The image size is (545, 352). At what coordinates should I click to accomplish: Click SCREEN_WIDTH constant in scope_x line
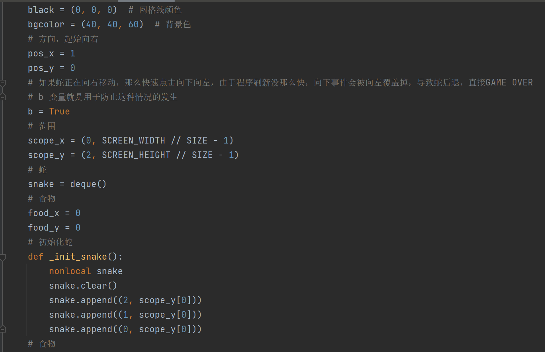133,141
